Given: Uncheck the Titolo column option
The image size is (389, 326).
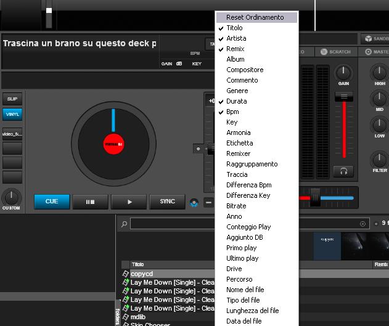Looking at the screenshot, I should pos(234,28).
